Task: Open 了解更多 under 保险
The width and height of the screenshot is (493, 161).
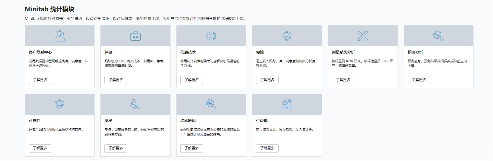Action: [267, 80]
